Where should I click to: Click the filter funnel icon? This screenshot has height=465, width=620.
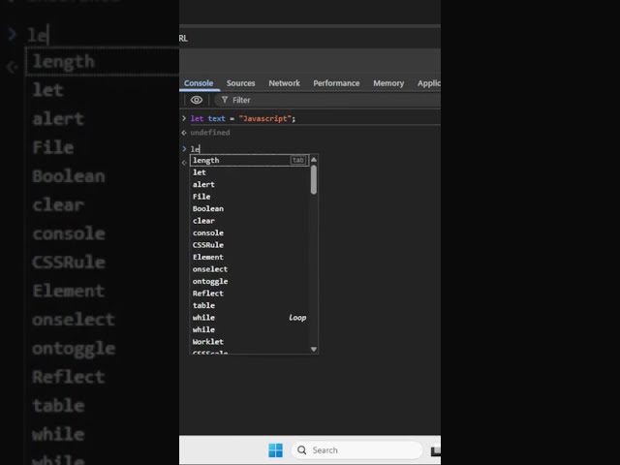pyautogui.click(x=224, y=100)
